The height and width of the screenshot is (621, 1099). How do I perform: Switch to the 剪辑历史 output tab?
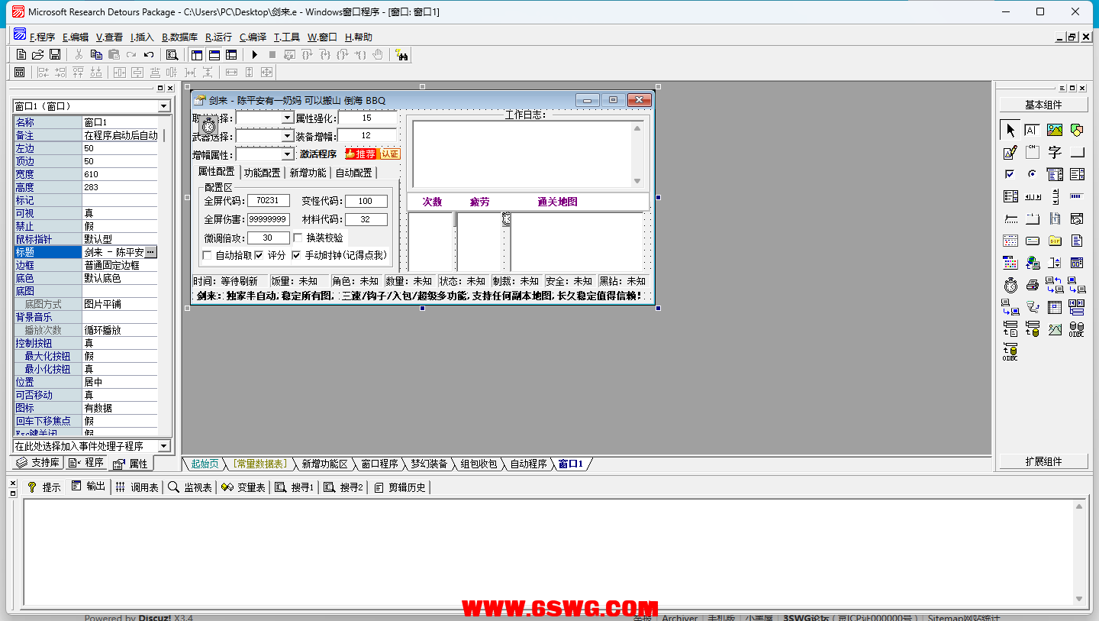coord(401,487)
